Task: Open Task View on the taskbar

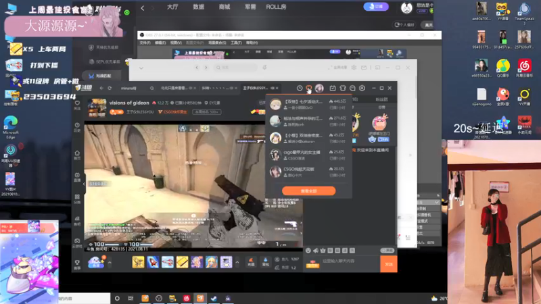Action: tap(131, 299)
